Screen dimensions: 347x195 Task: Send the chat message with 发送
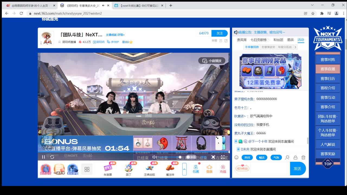297,168
